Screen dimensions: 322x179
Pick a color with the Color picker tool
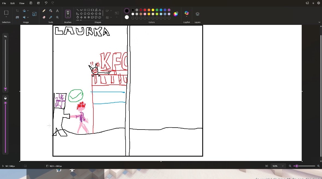tap(51, 17)
